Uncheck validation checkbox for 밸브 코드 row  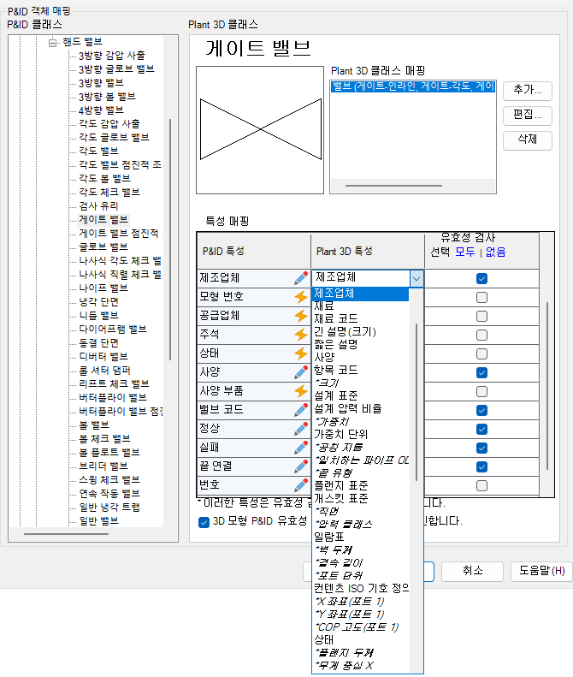click(482, 410)
